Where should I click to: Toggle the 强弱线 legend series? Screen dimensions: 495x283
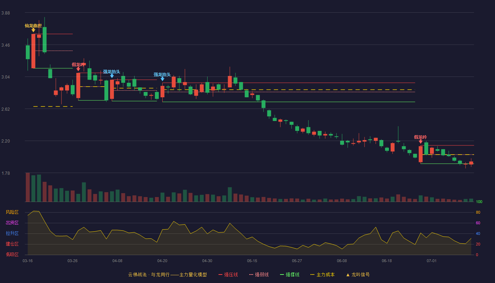259,275
